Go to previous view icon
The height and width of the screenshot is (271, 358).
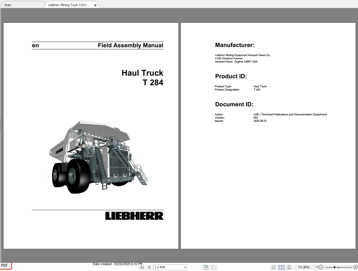coord(206,267)
